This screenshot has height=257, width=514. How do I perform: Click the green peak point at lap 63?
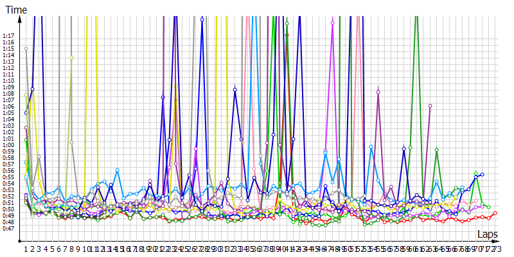pos(436,150)
